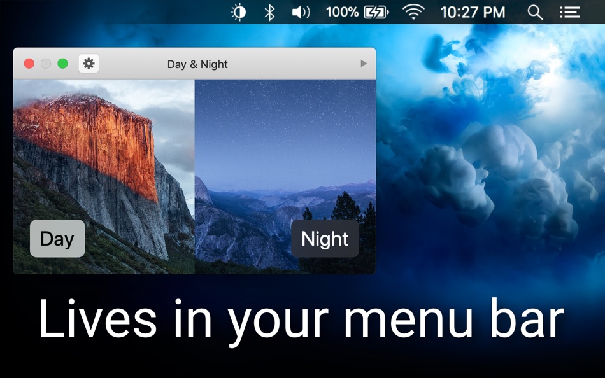Select the starry night Yosemite image
The height and width of the screenshot is (378, 605).
click(x=285, y=177)
